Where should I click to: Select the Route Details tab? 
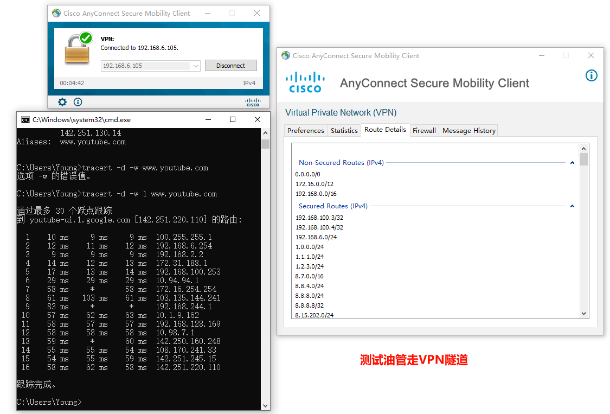(385, 130)
